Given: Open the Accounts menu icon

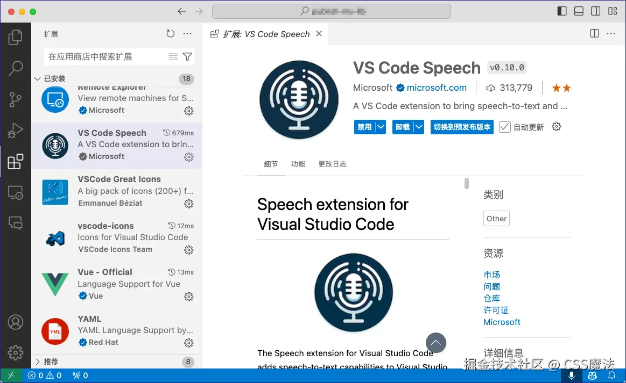Looking at the screenshot, I should (15, 322).
